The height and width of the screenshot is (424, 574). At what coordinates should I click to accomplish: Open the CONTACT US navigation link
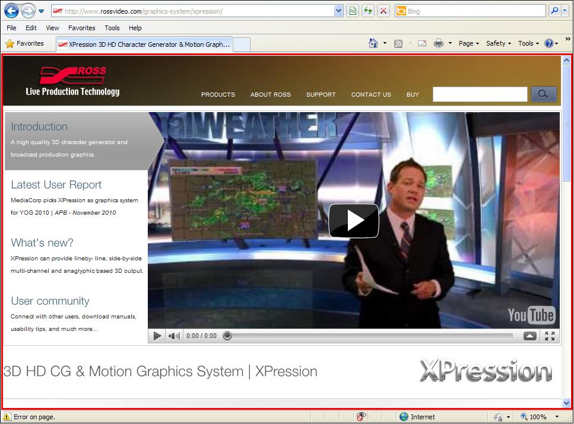coord(371,94)
